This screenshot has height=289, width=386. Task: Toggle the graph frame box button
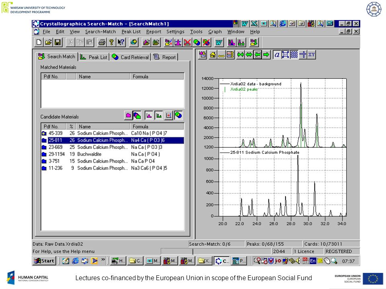(285, 55)
